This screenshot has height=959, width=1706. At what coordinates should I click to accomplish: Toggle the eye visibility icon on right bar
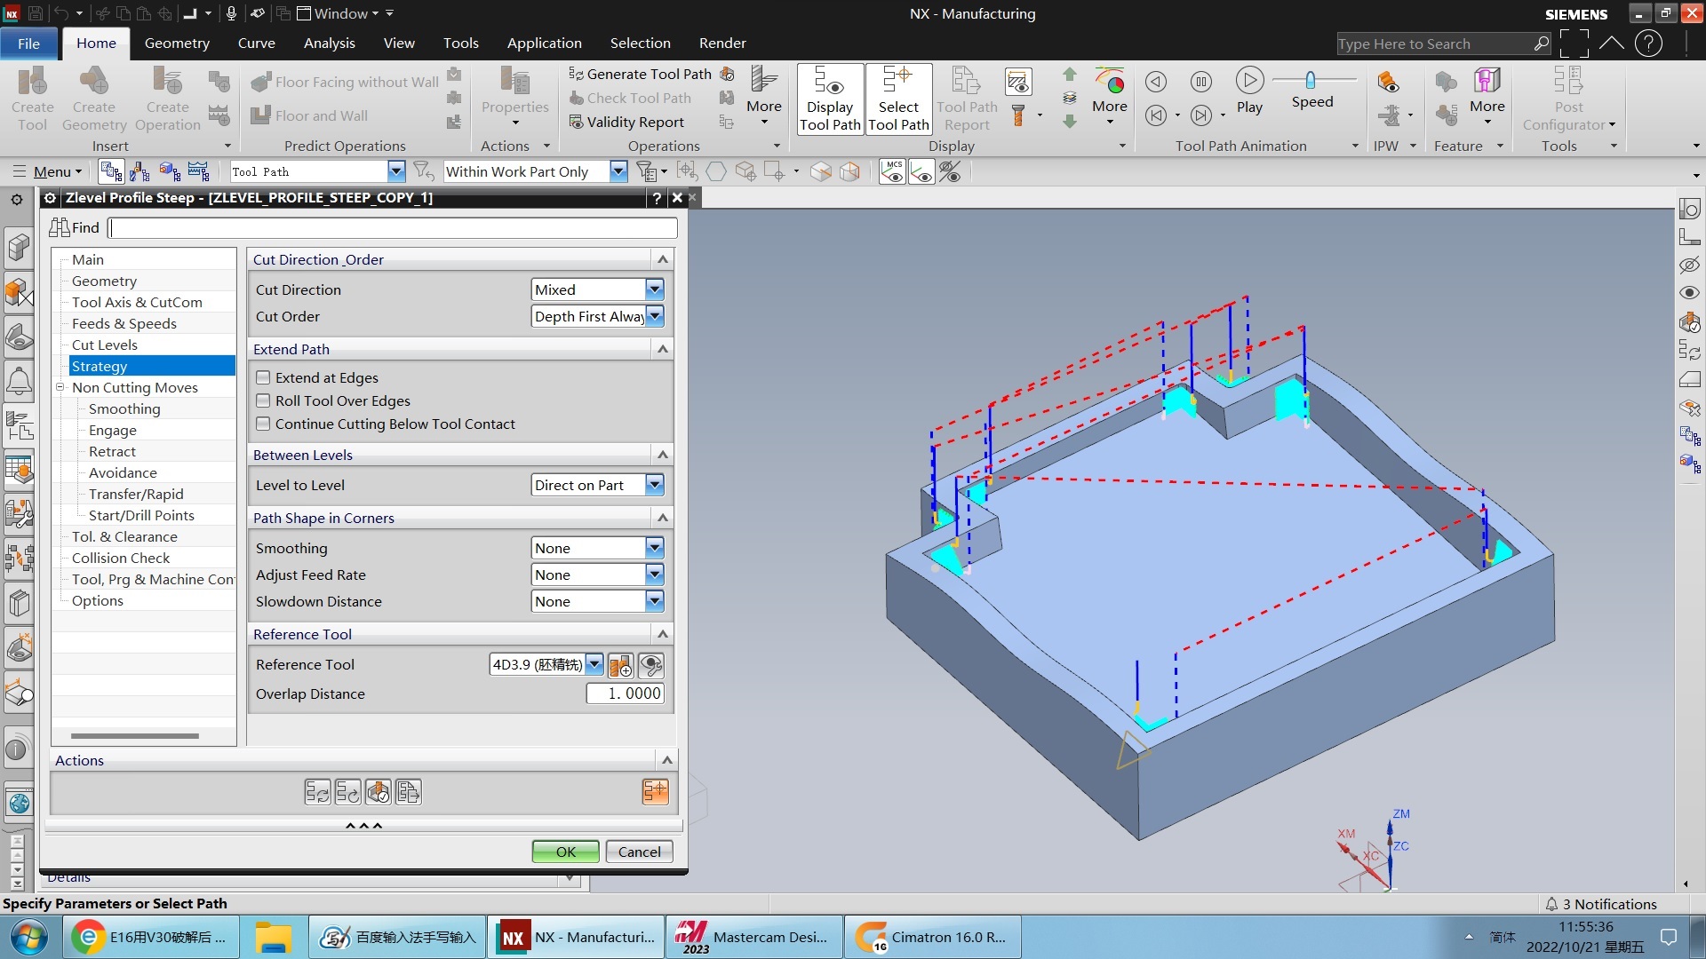click(x=1689, y=292)
